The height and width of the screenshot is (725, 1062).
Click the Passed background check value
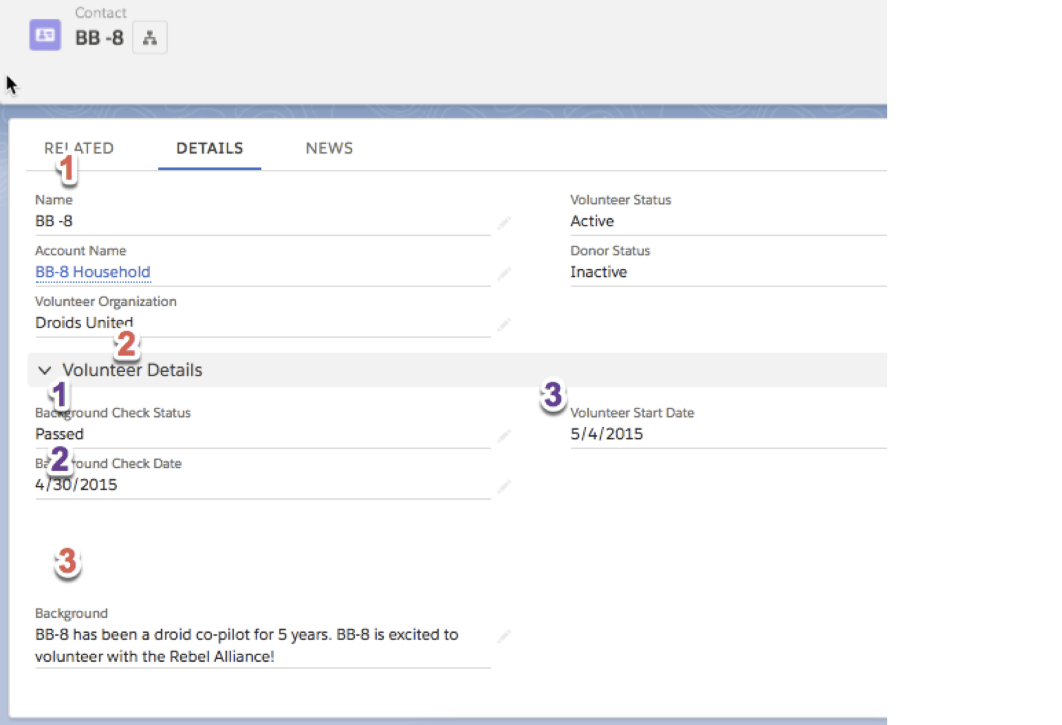tap(59, 434)
